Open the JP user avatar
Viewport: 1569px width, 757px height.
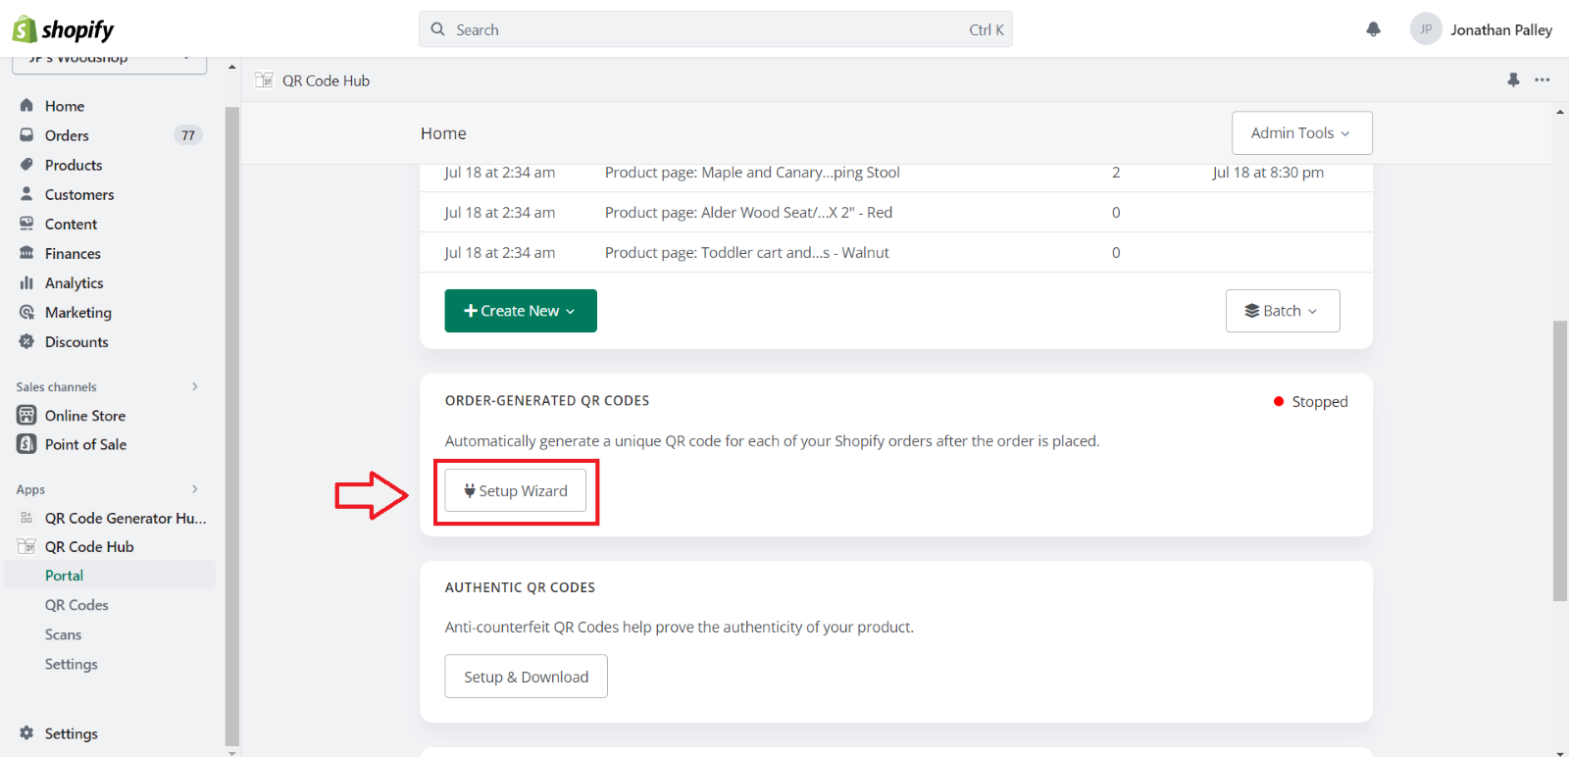[x=1426, y=29]
